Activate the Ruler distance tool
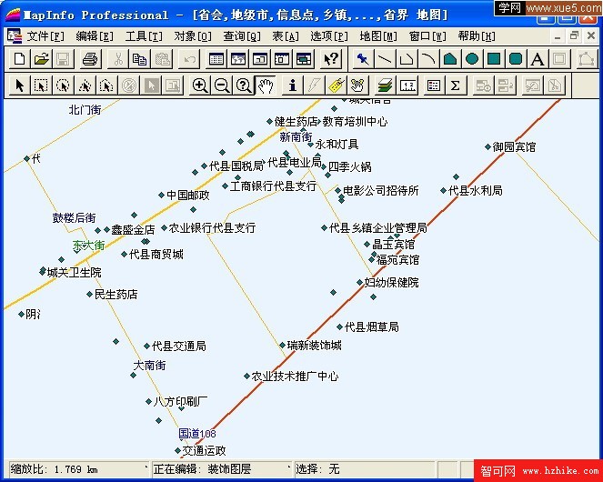 (408, 85)
